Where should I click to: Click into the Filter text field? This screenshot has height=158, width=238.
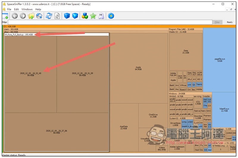[110, 22]
